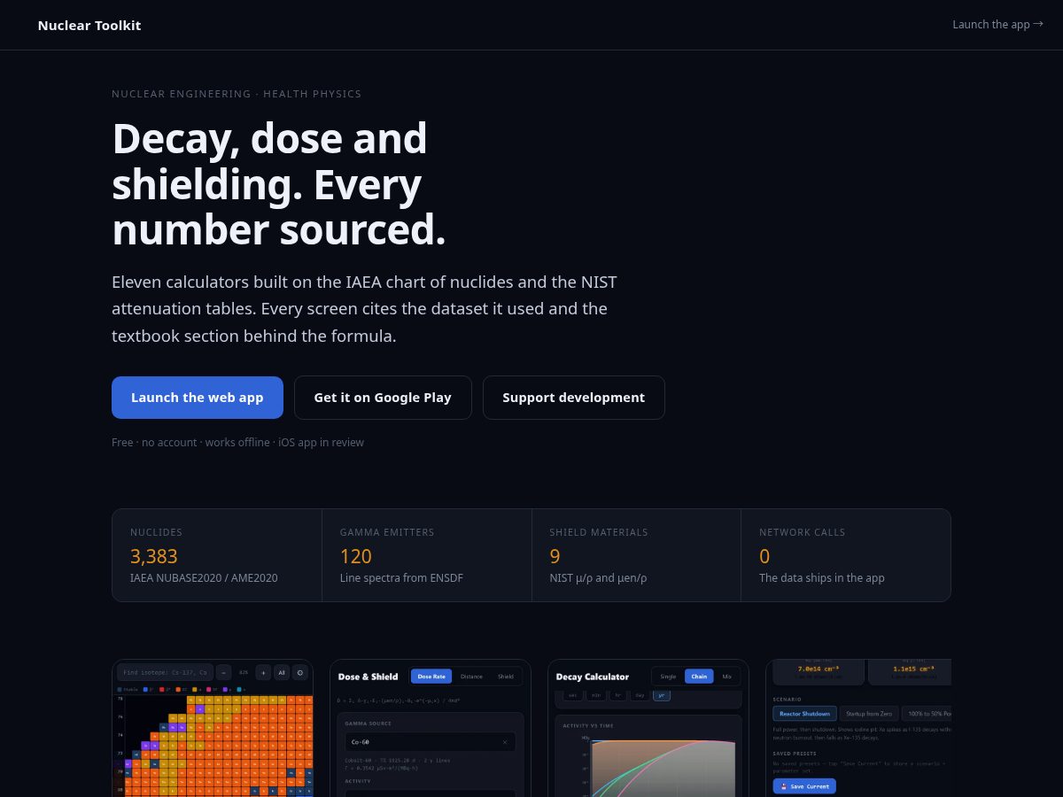Image resolution: width=1063 pixels, height=797 pixels.
Task: Open the nuclide chart screenshot thumbnail
Action: (213, 728)
